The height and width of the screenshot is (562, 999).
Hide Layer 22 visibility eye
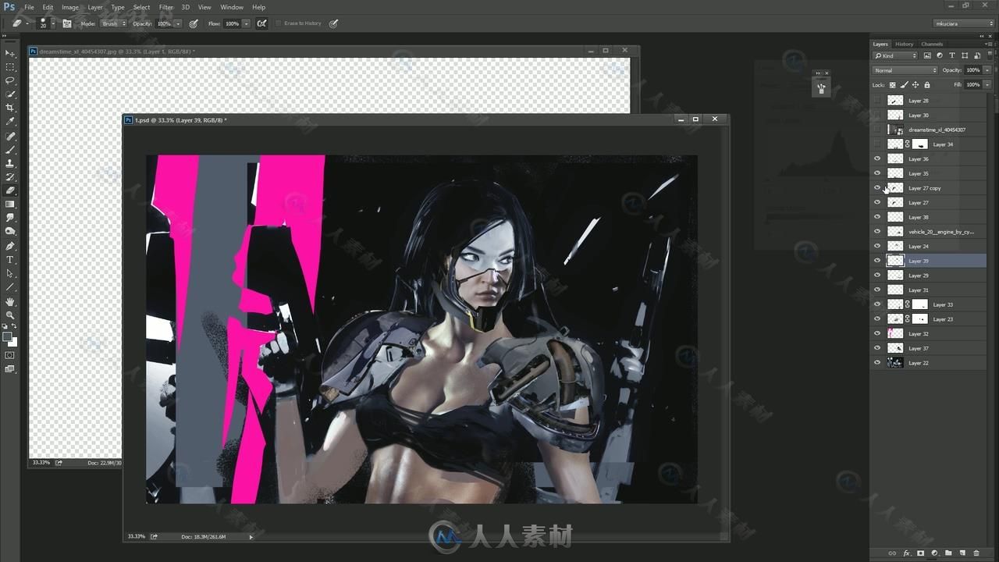pyautogui.click(x=877, y=363)
